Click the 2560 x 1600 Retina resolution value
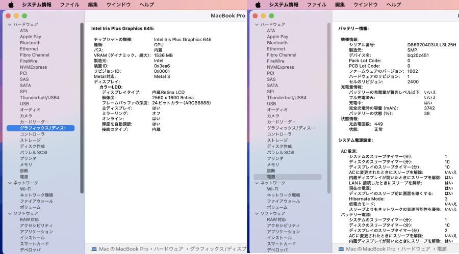The height and width of the screenshot is (254, 459). pos(173,98)
